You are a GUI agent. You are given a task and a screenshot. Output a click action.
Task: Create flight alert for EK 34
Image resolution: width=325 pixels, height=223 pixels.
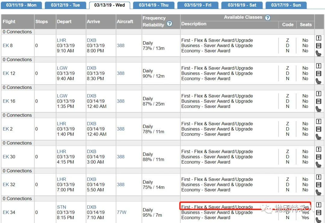click(x=319, y=205)
